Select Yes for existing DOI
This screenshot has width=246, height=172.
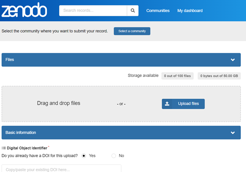click(84, 156)
